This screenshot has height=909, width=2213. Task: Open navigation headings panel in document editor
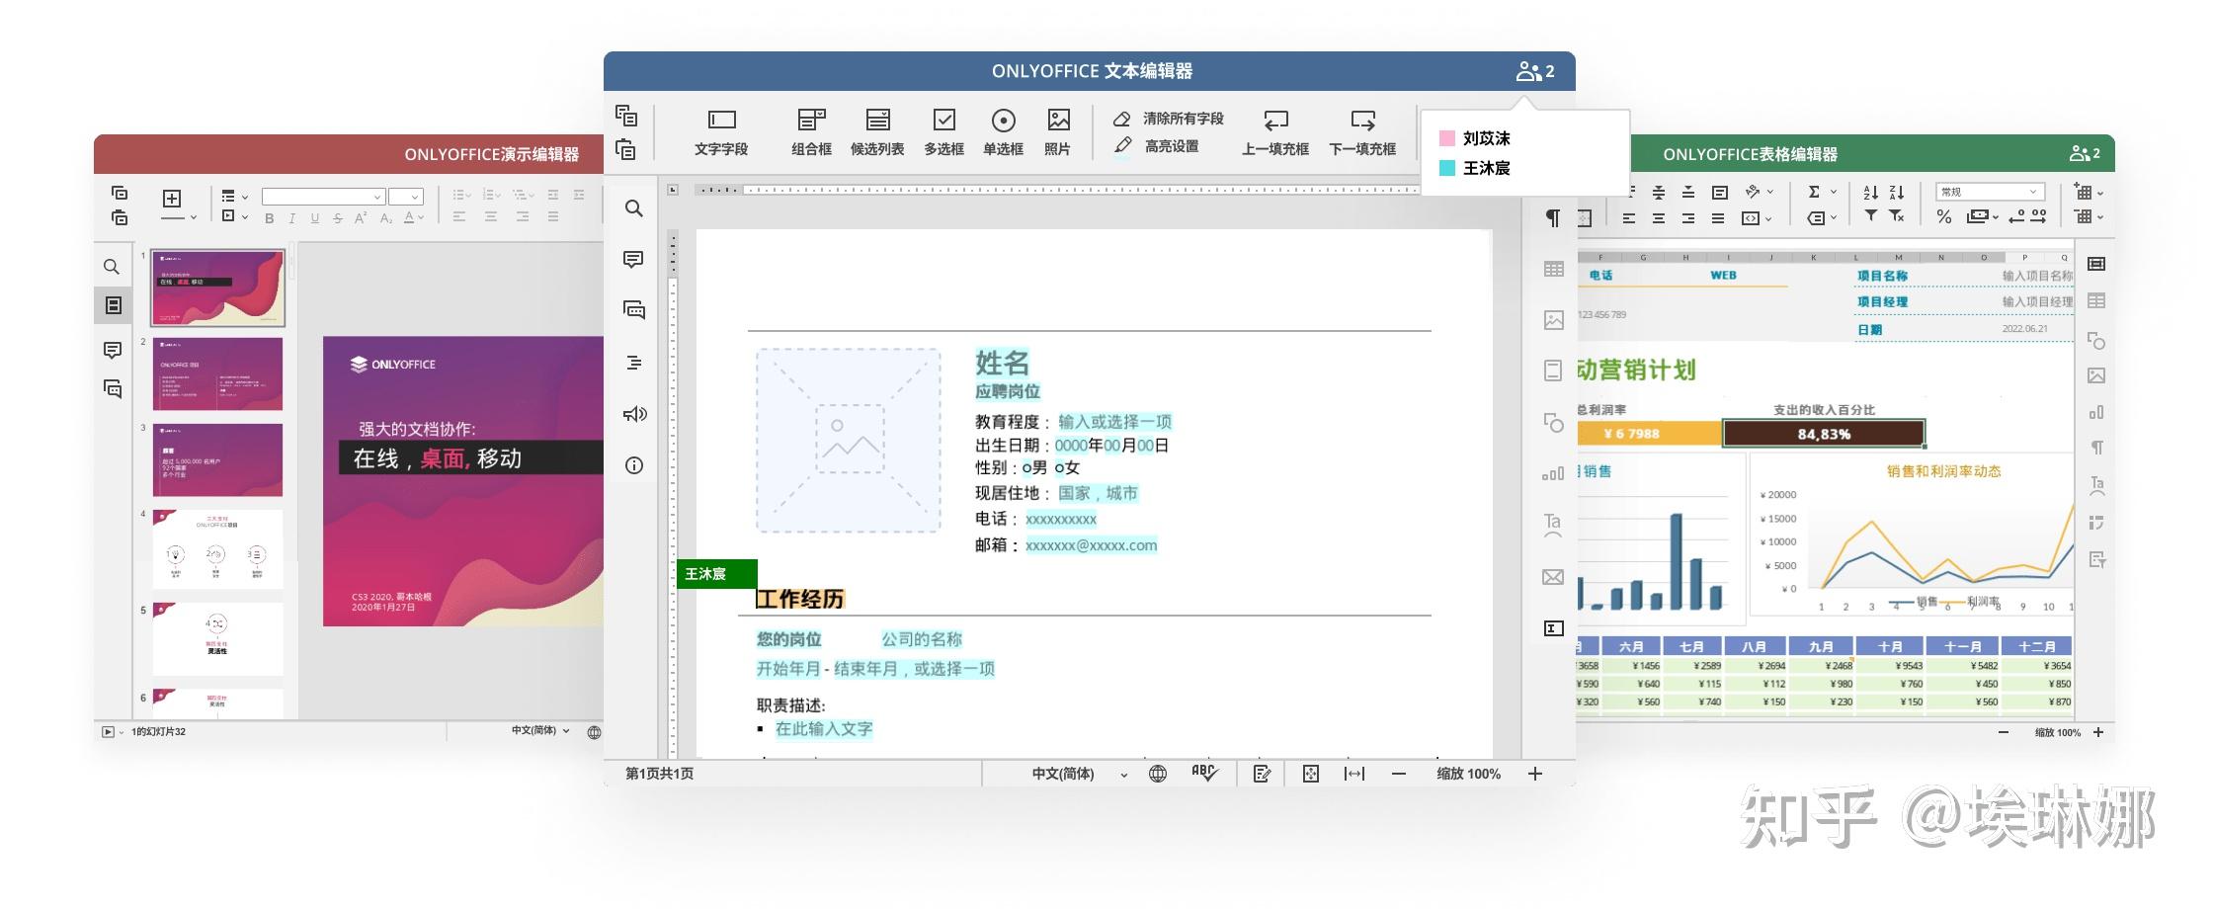click(634, 363)
